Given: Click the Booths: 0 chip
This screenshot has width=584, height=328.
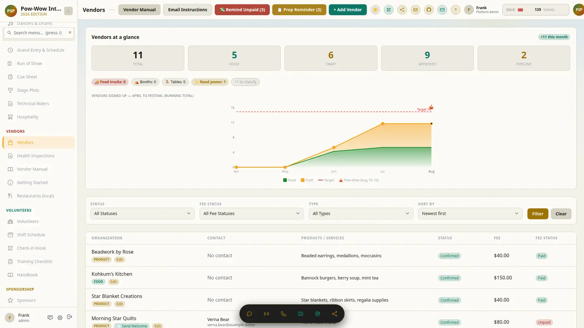Looking at the screenshot, I should 145,82.
